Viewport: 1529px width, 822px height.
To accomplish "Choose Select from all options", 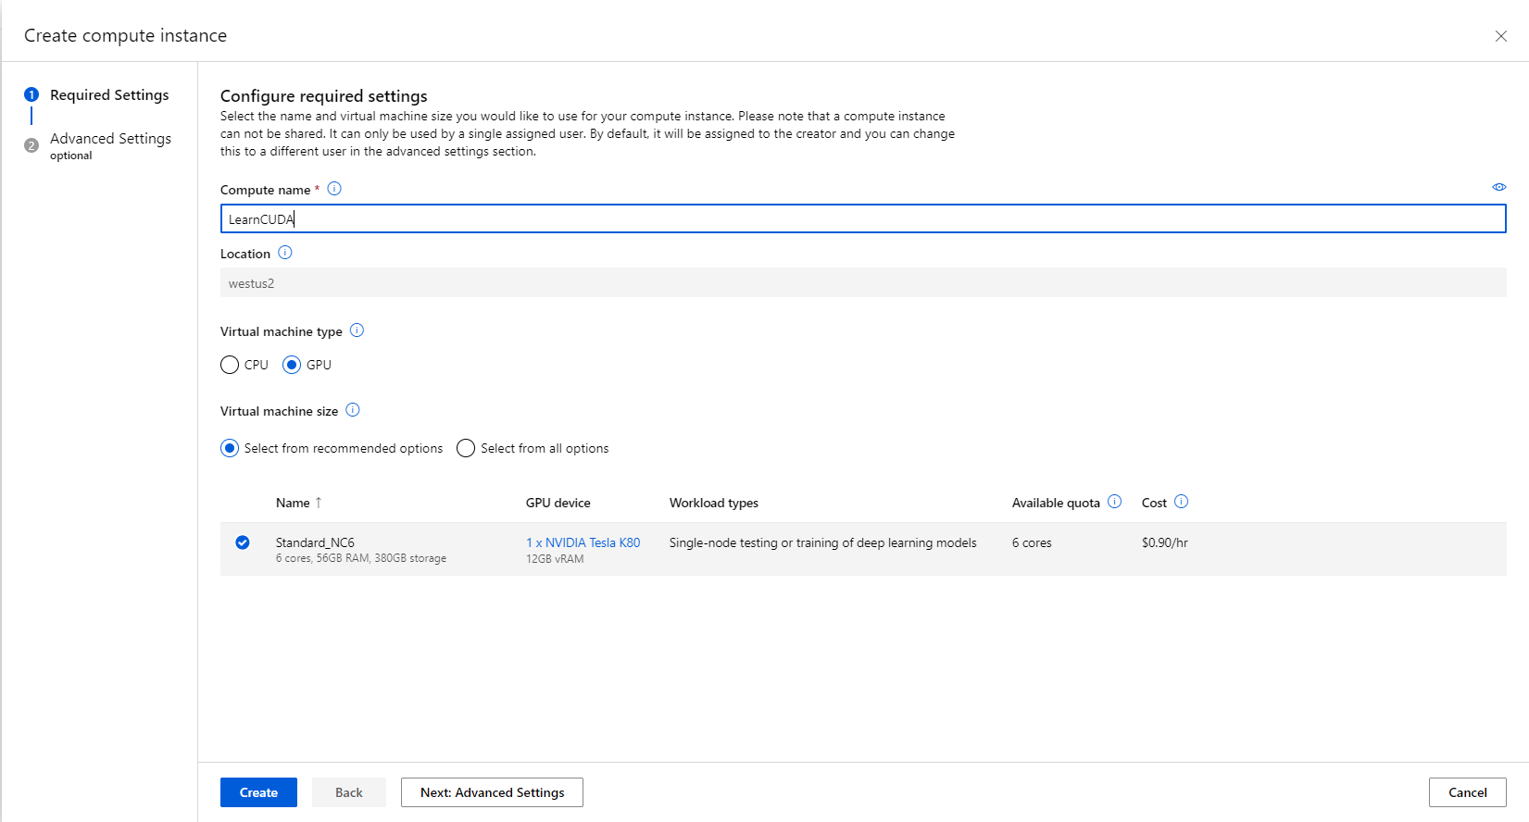I will click(466, 448).
